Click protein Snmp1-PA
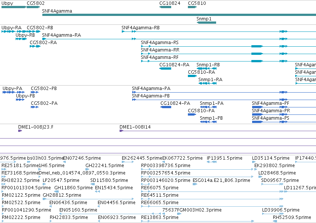Viewport: 316px width, 223px height. click(212, 103)
